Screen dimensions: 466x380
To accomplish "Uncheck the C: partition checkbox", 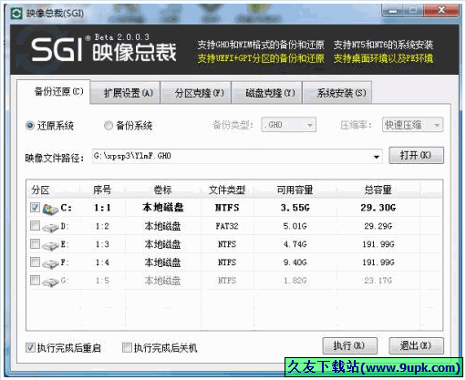I will (35, 208).
